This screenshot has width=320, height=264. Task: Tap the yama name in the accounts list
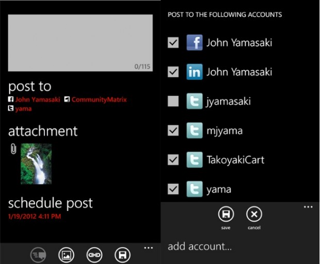tap(219, 190)
